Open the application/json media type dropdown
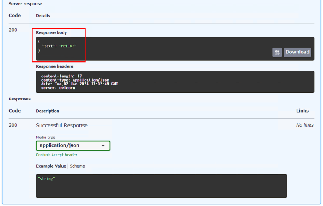Image resolution: width=323 pixels, height=206 pixels. click(x=73, y=145)
